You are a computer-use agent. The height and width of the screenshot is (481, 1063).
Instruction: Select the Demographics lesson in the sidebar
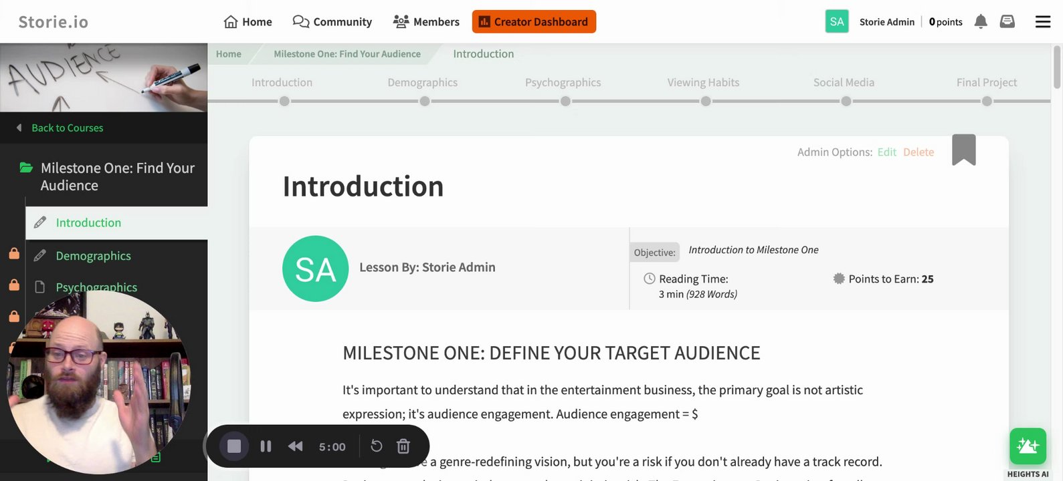coord(93,256)
